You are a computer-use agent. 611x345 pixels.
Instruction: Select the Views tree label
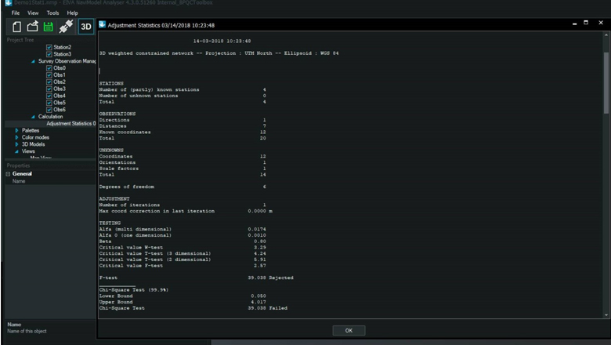[28, 151]
